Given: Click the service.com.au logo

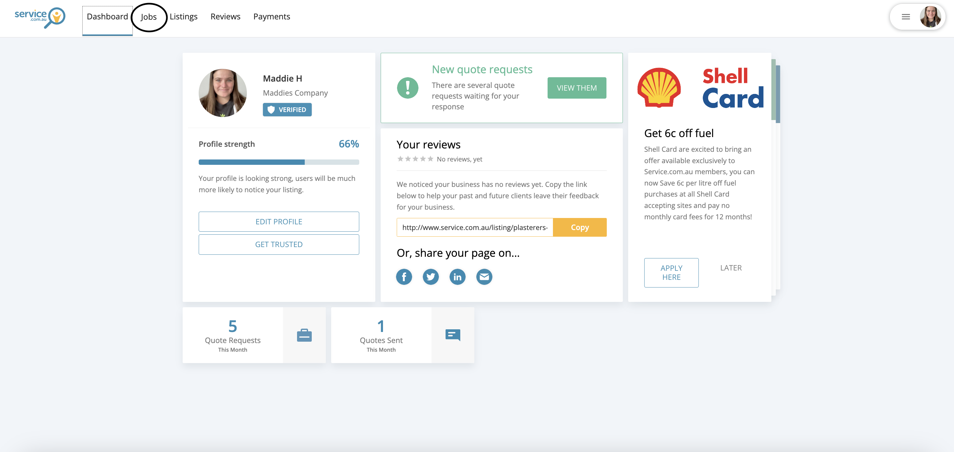Looking at the screenshot, I should 39,17.
